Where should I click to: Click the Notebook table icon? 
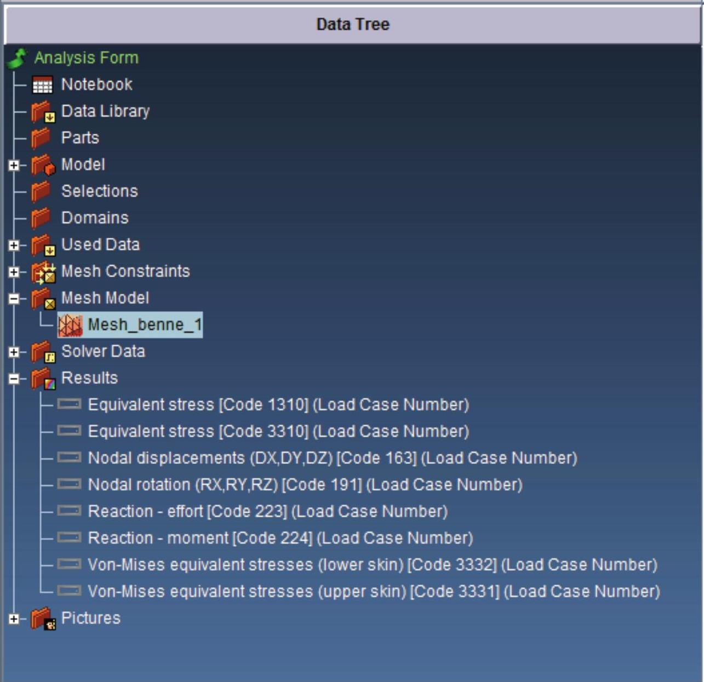[42, 85]
